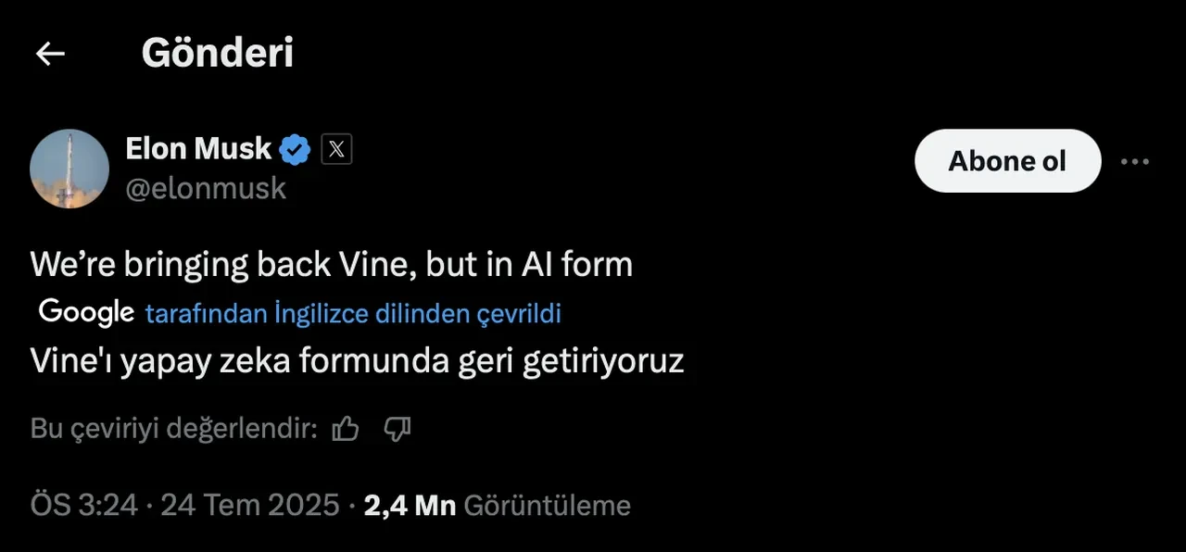1186x552 pixels.
Task: Go back using the left arrow
Action: point(50,54)
